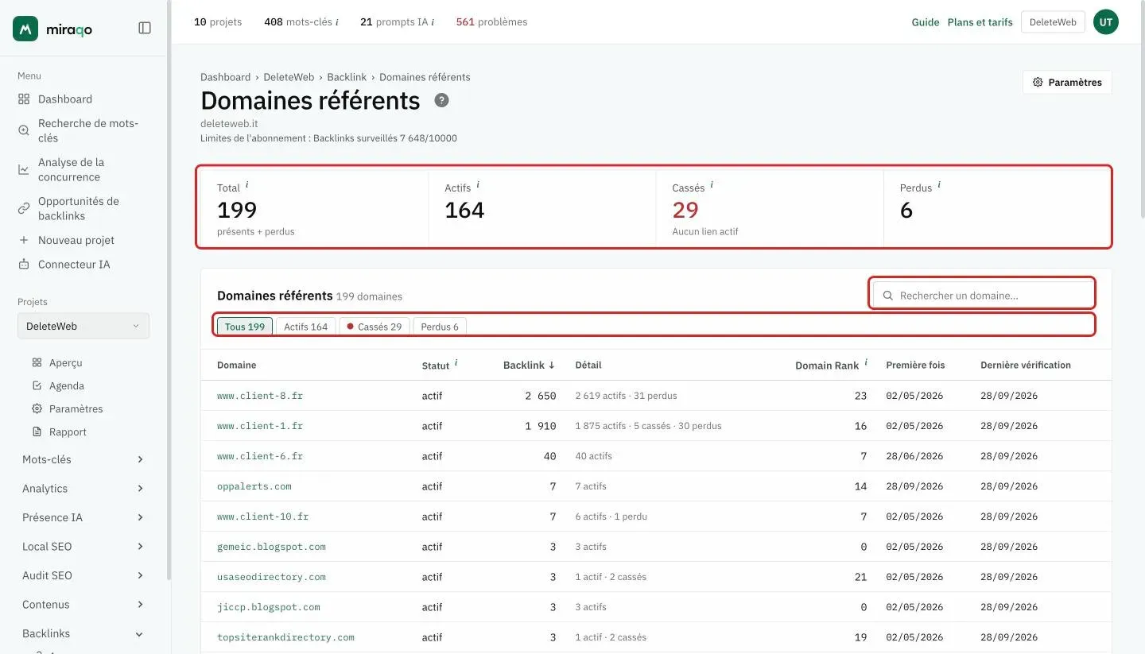
Task: Click the Domaine column header
Action: pos(236,365)
